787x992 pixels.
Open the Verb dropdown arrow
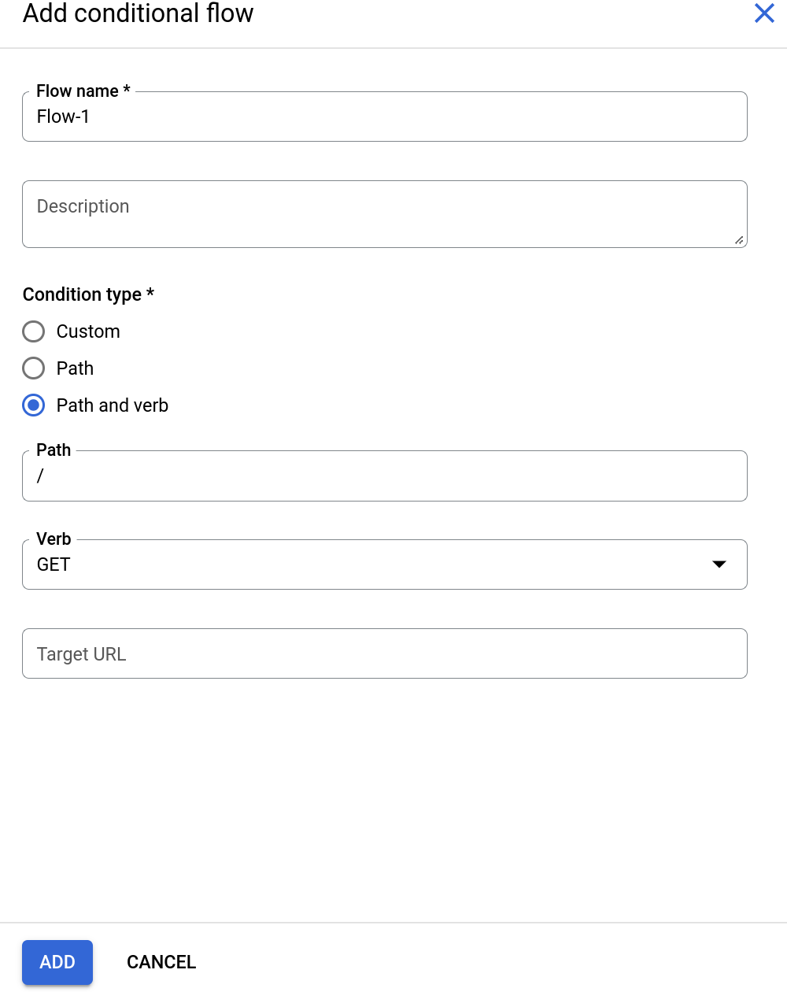tap(719, 564)
